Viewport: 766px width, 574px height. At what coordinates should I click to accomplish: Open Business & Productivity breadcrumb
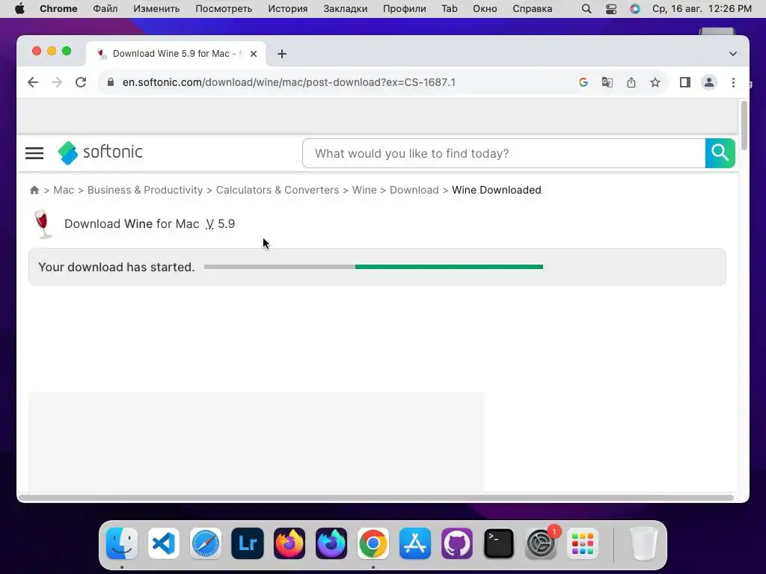click(145, 190)
